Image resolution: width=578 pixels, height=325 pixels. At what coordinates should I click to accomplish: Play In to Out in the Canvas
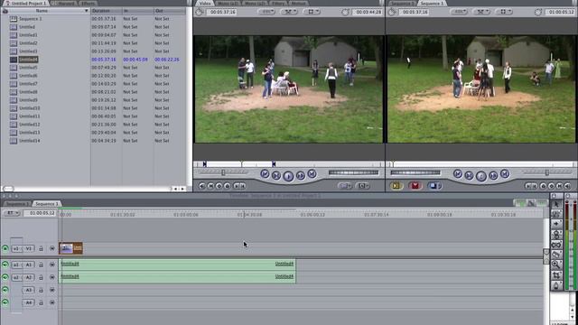(x=469, y=176)
